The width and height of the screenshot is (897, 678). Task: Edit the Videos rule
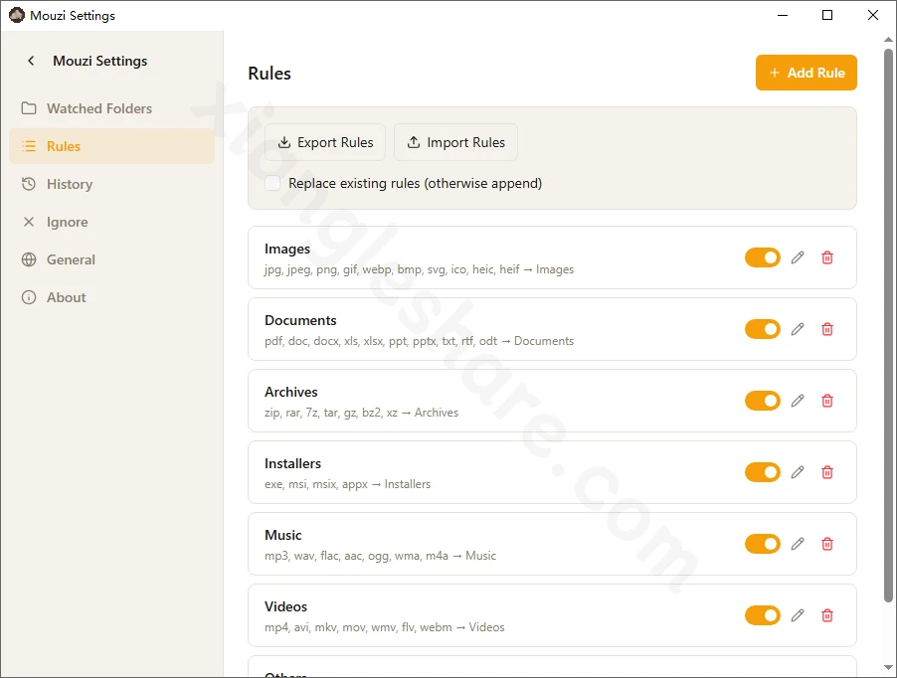(x=798, y=615)
